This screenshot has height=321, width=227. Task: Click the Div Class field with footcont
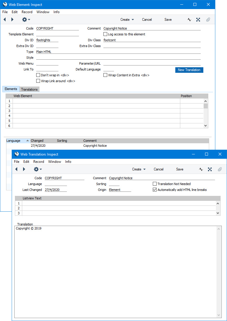(x=152, y=40)
